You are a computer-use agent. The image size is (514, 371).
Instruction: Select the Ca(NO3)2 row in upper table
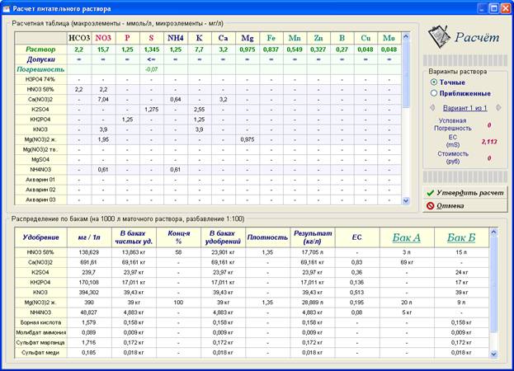pos(208,99)
